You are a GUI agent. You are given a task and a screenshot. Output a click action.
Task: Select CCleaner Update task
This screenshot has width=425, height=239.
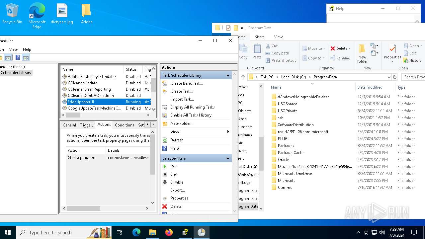[x=82, y=83]
